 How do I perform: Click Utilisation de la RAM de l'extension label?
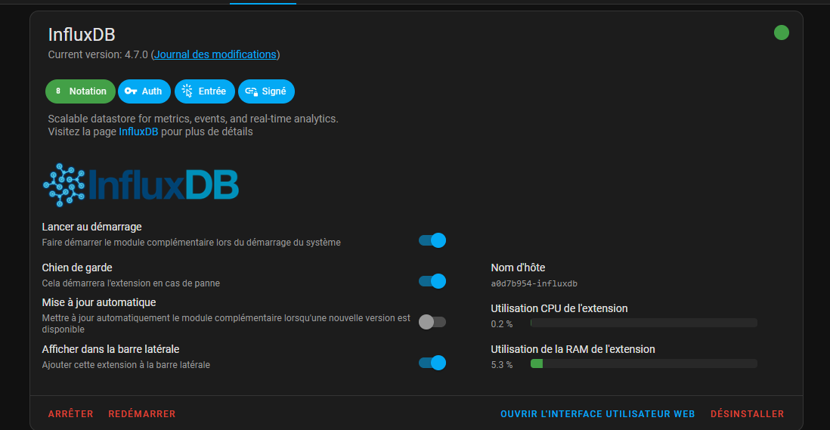[573, 349]
